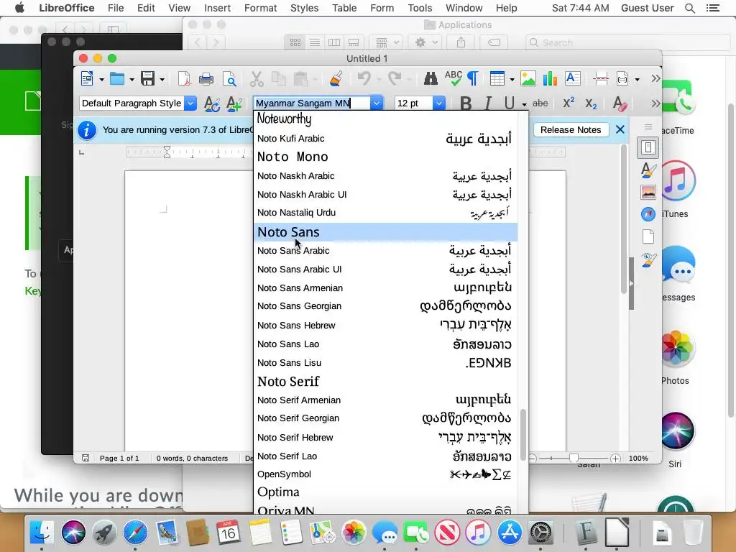The image size is (736, 552).
Task: Click the Print icon in toolbar
Action: click(206, 79)
